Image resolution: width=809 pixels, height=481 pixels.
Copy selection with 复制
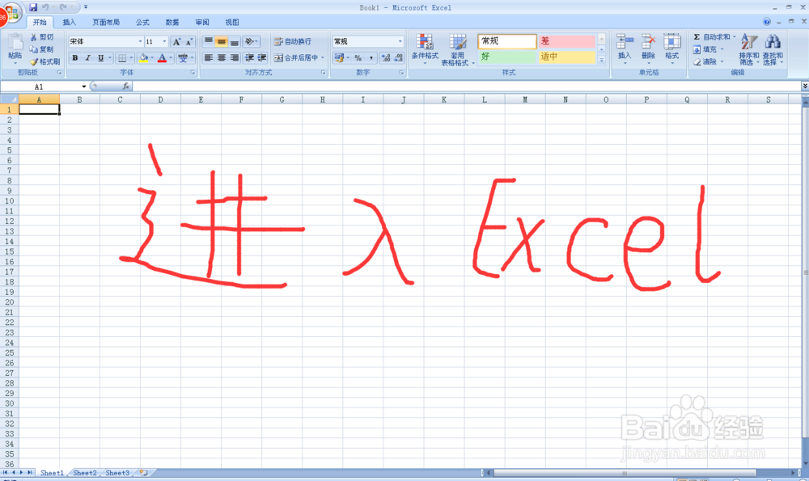(42, 49)
